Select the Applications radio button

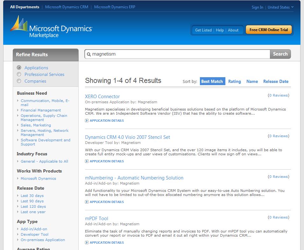tap(19, 68)
